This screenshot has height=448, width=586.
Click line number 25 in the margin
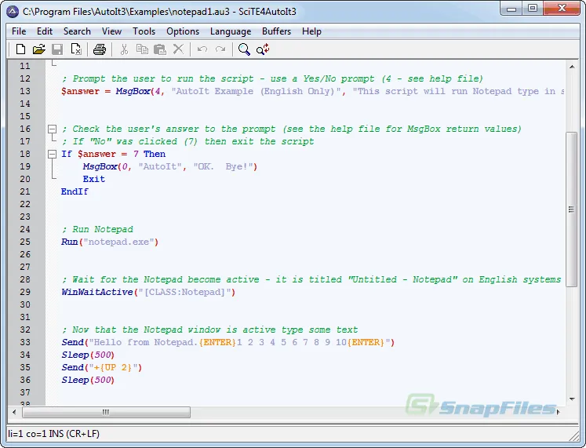[25, 242]
